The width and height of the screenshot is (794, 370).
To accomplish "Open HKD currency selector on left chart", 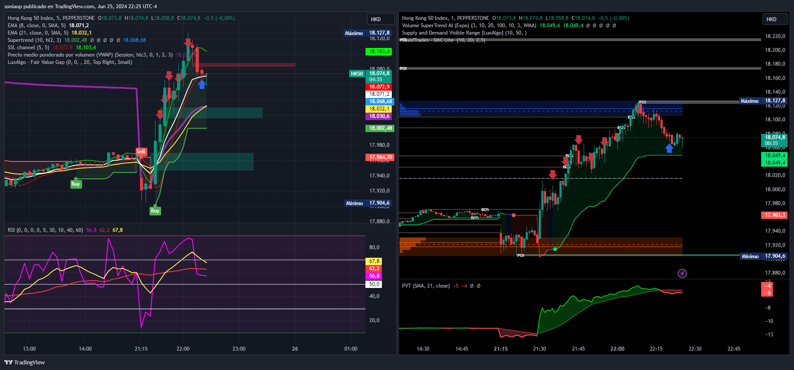I will pos(381,19).
